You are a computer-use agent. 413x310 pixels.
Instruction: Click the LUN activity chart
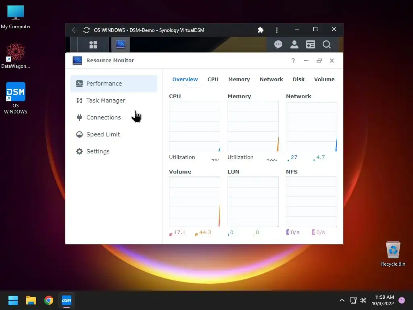(253, 202)
